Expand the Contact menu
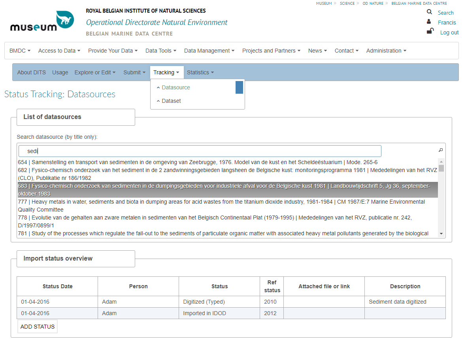Screen dimensions: 466x344 tap(347, 51)
